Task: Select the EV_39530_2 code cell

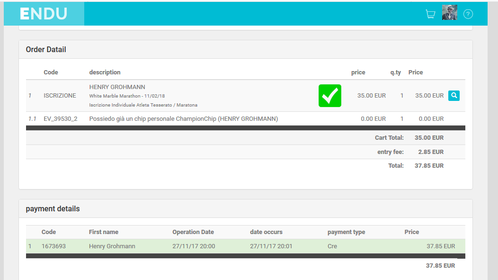Action: tap(60, 119)
